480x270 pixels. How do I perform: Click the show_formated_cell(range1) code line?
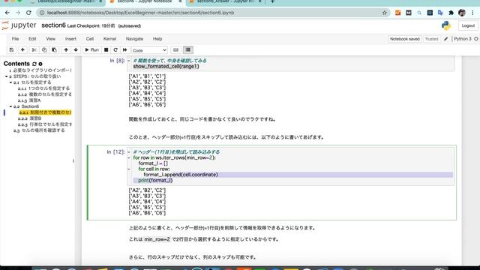coord(166,67)
